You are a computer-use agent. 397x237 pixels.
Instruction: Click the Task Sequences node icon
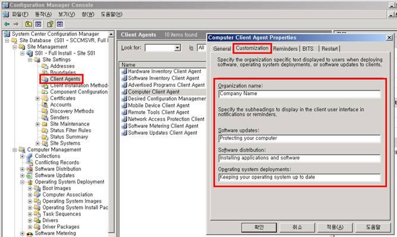(37, 214)
